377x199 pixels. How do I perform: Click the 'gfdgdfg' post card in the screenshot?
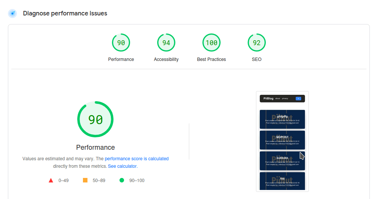click(282, 119)
